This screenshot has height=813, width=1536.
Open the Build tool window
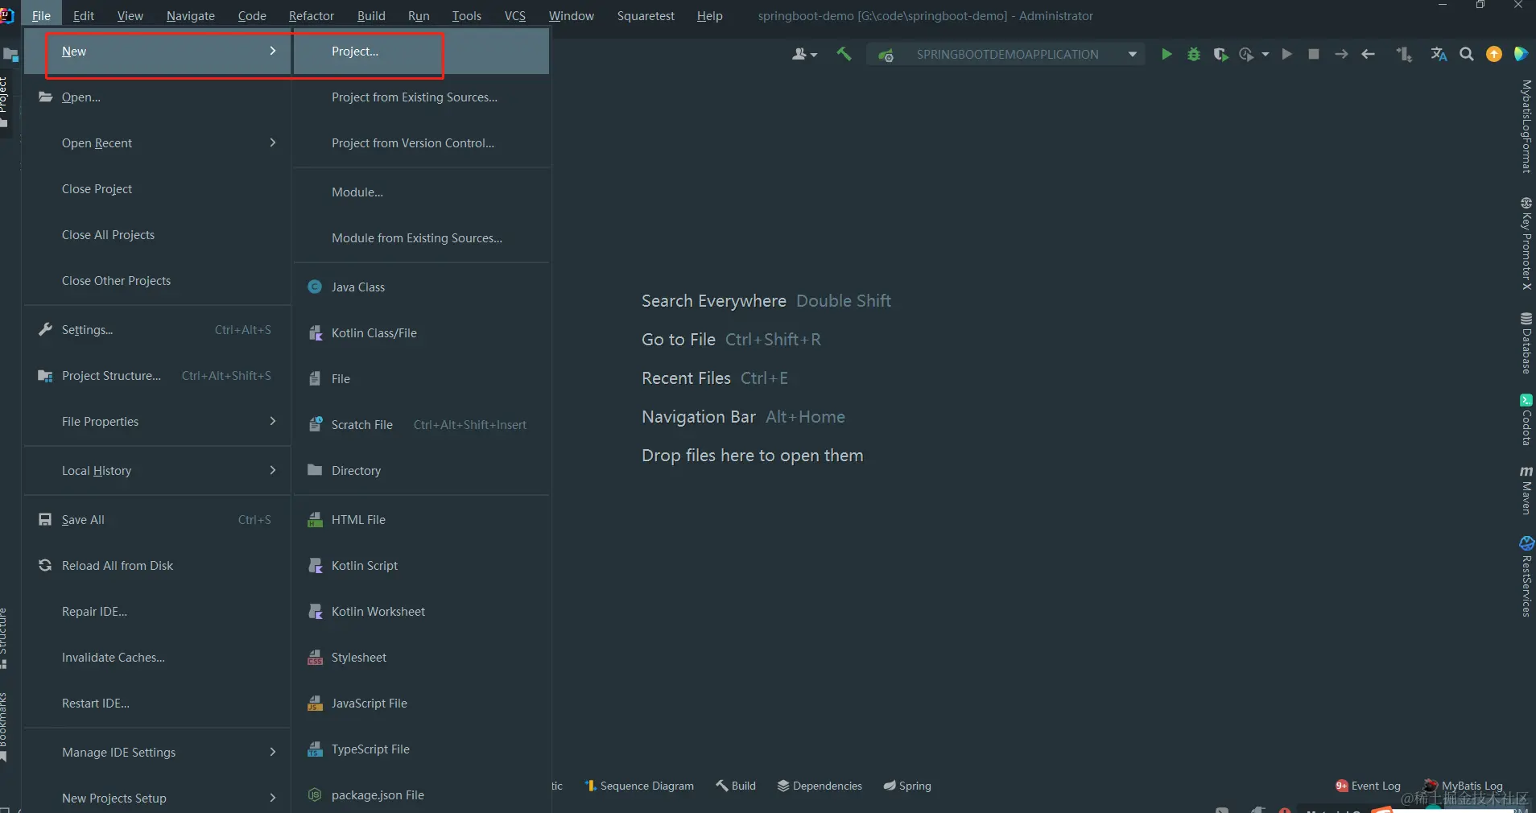coord(736,786)
